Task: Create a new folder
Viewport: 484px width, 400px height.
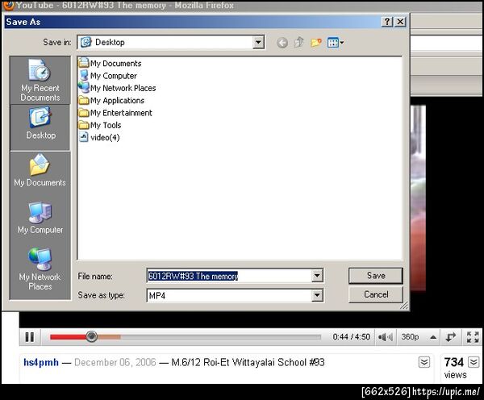Action: [x=315, y=42]
